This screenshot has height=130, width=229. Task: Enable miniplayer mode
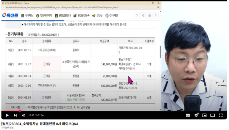(x=204, y=115)
